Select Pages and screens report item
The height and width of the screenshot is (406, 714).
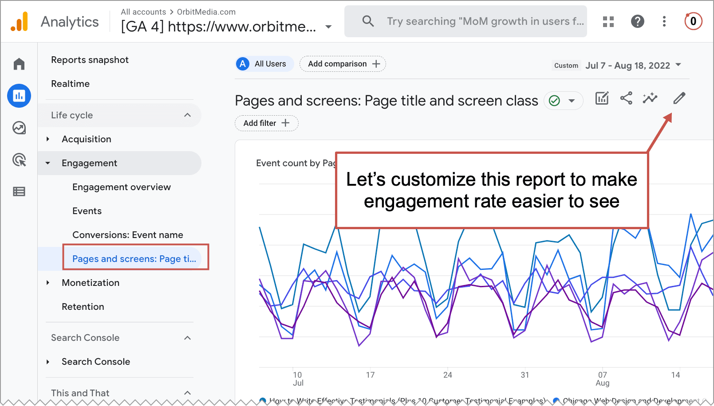coord(134,259)
